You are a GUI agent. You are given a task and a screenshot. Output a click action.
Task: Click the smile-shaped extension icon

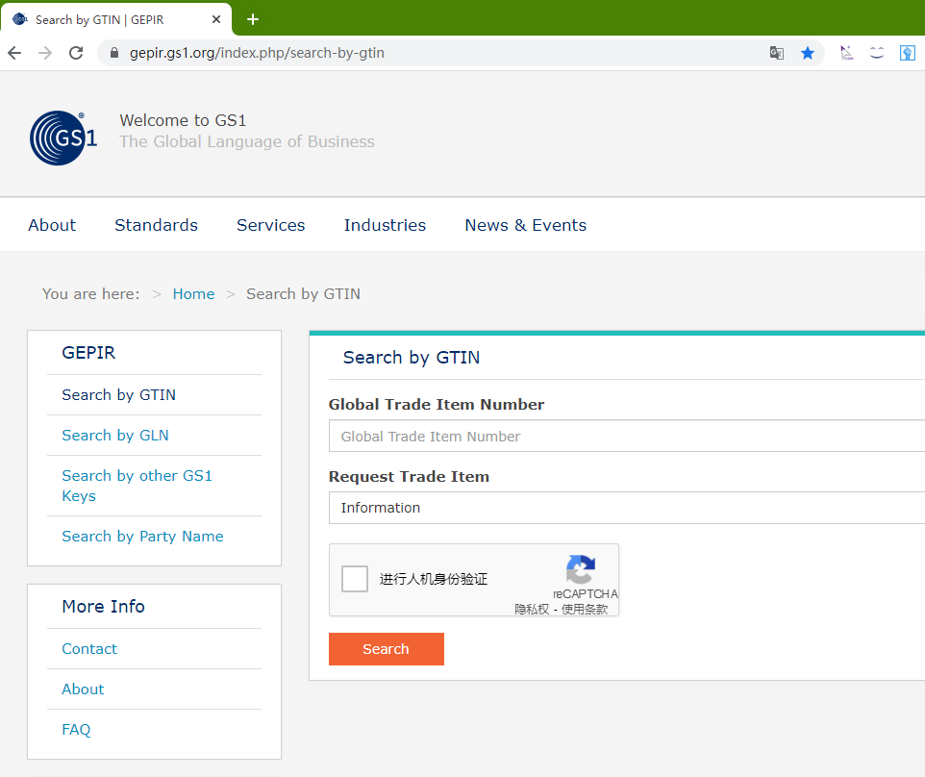tap(877, 53)
